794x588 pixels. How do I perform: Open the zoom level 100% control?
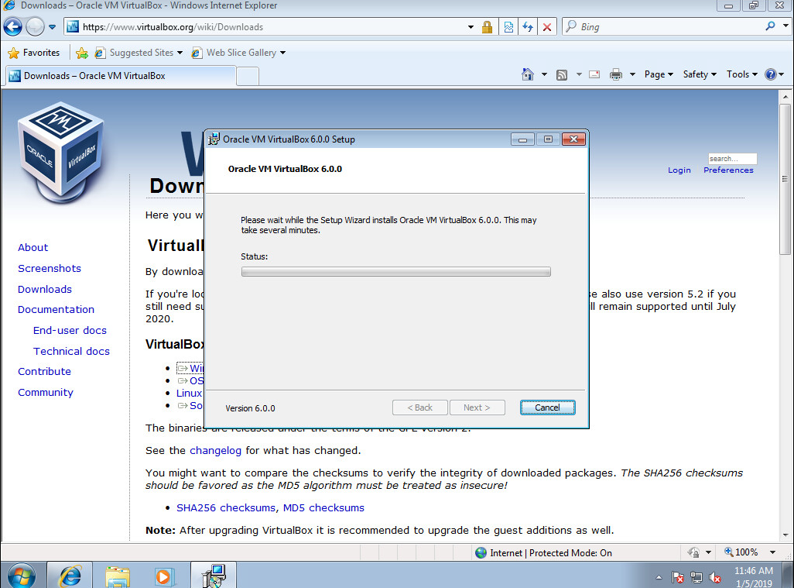click(x=741, y=552)
